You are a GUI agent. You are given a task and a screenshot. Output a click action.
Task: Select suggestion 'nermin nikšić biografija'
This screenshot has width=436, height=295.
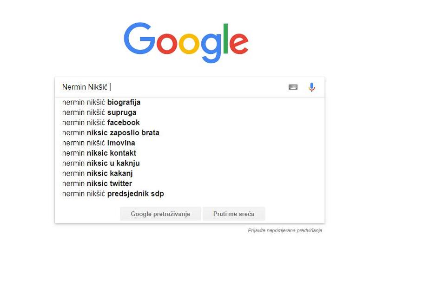(101, 102)
